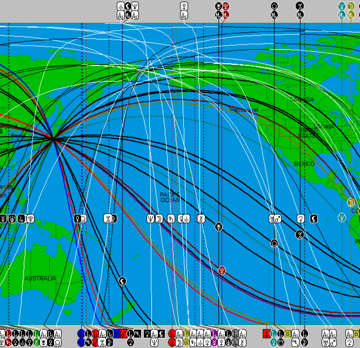This screenshot has height=348, width=360.
Task: Select the black Lilith circle east of Australia
Action: 122,281
